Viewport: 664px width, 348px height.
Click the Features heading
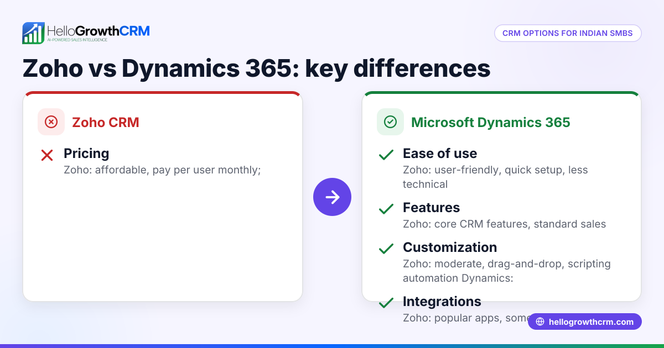(431, 208)
